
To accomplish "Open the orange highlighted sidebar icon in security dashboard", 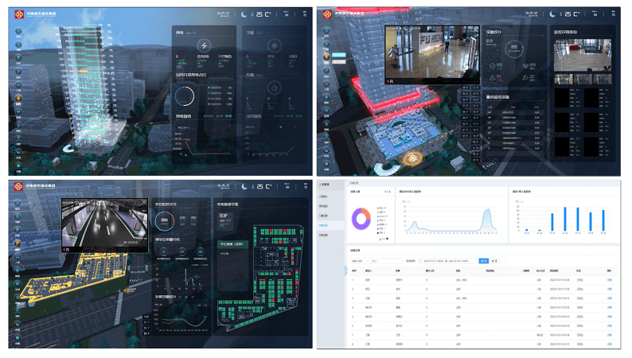I will tap(326, 56).
